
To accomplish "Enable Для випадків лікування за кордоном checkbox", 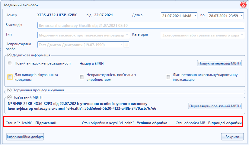I will coord(10,77).
